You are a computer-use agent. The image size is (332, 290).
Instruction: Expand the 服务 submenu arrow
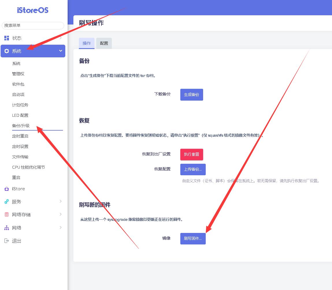61,201
